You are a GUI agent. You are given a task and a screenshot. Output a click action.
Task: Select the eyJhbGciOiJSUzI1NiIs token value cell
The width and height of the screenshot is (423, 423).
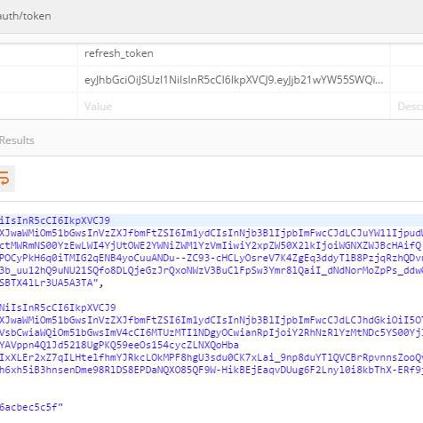234,80
